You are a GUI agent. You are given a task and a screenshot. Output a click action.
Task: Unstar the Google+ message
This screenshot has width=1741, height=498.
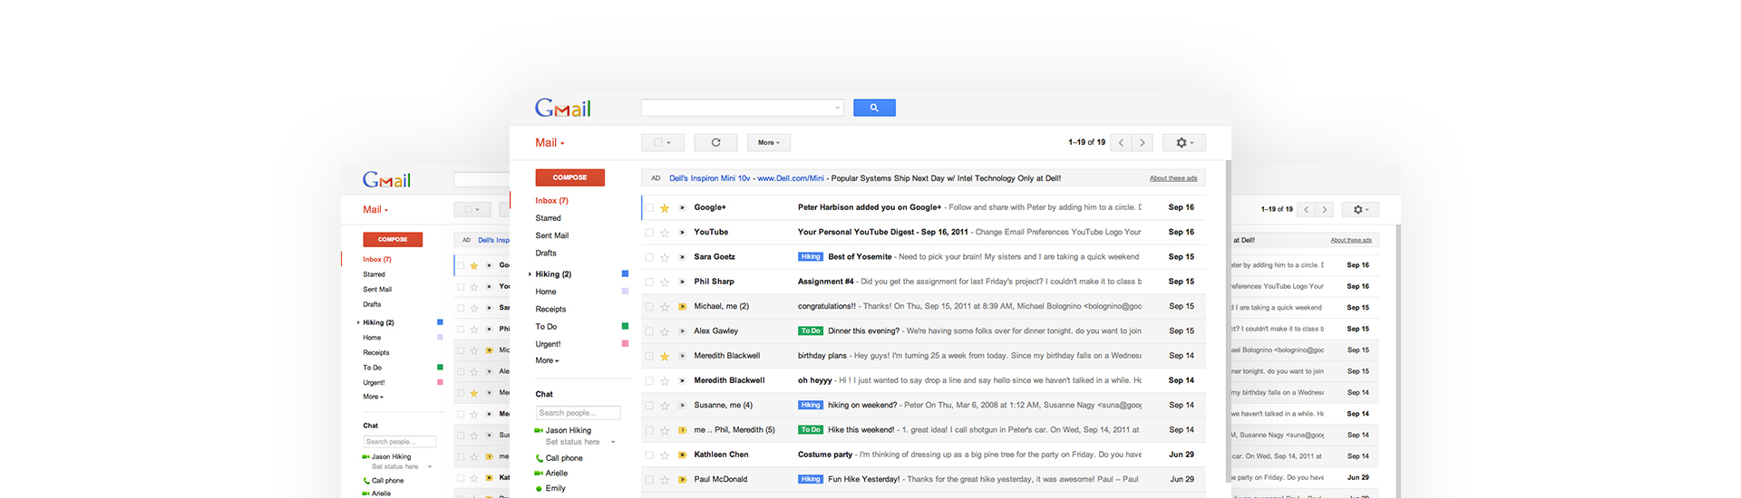[665, 207]
